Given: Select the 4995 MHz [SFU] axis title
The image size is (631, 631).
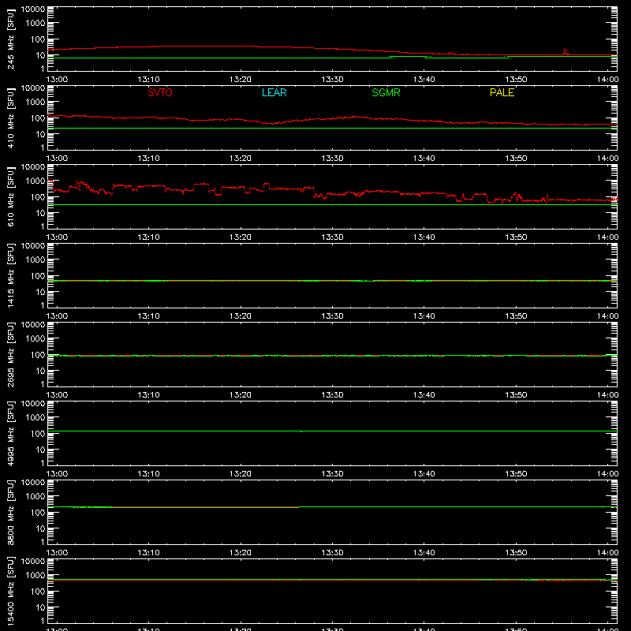Looking at the screenshot, I should tap(10, 433).
